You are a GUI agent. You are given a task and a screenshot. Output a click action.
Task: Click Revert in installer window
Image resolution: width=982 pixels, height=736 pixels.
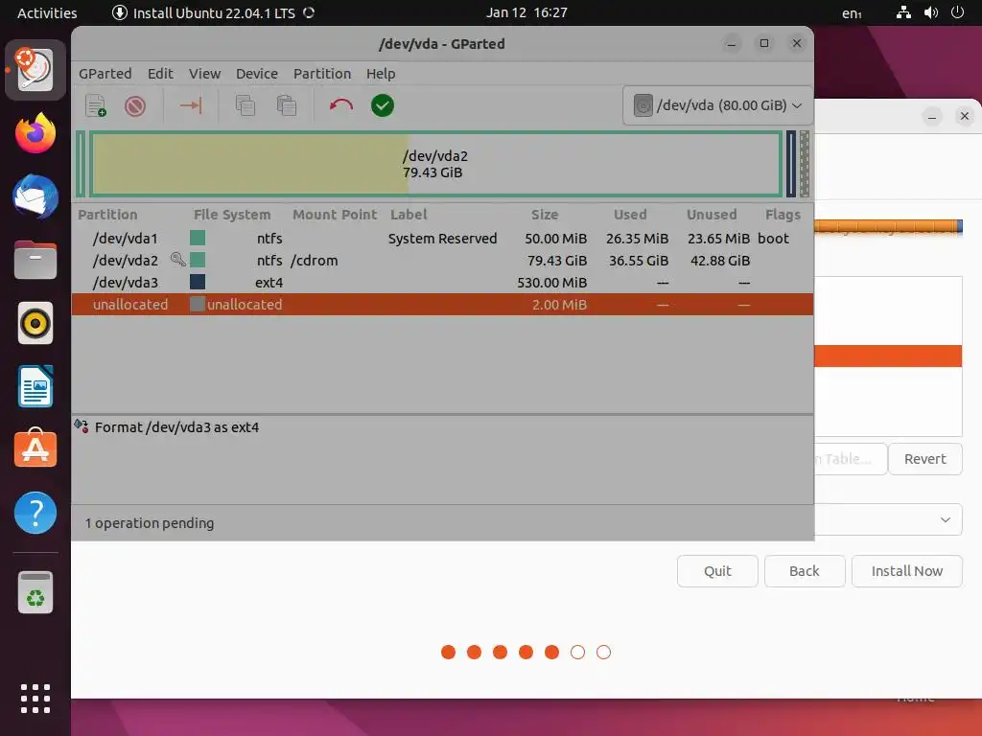pyautogui.click(x=925, y=459)
